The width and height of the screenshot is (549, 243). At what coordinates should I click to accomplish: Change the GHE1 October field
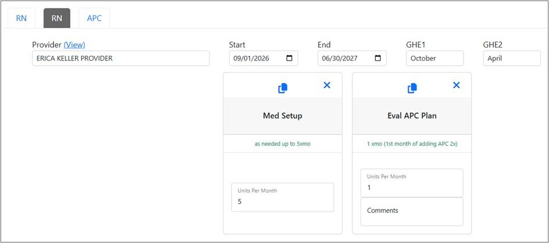435,58
